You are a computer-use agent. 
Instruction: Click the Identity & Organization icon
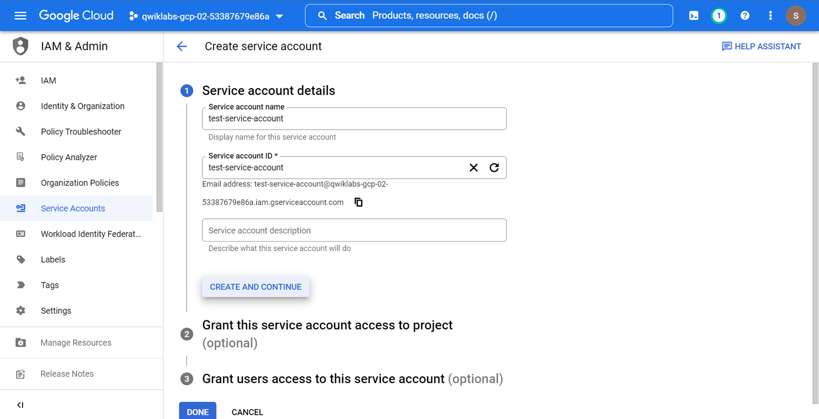[20, 106]
